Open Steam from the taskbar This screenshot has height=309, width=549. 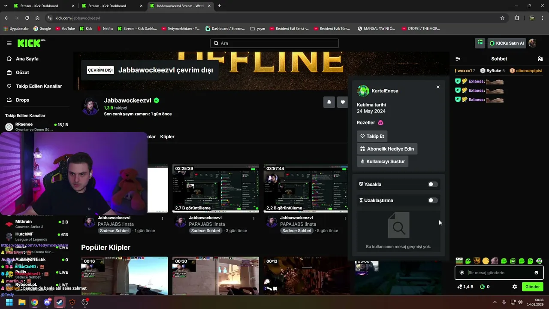point(60,302)
